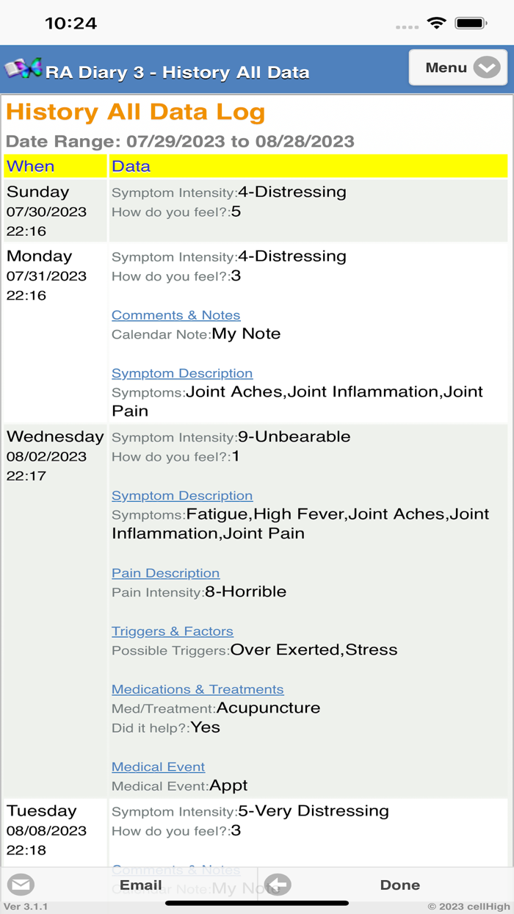
Task: Open the Pain Description link
Action: [x=165, y=573]
